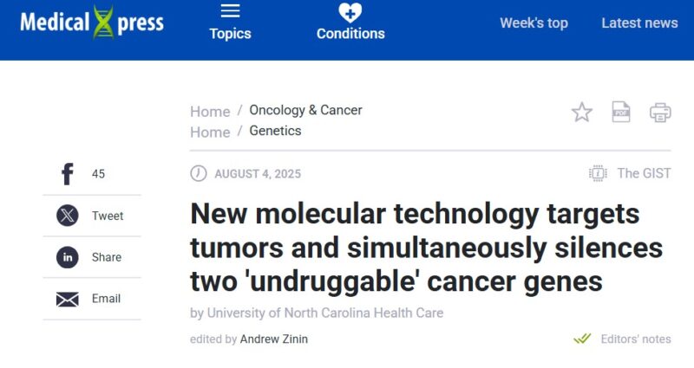Bookmark article with star icon
This screenshot has height=368, width=694.
point(581,113)
